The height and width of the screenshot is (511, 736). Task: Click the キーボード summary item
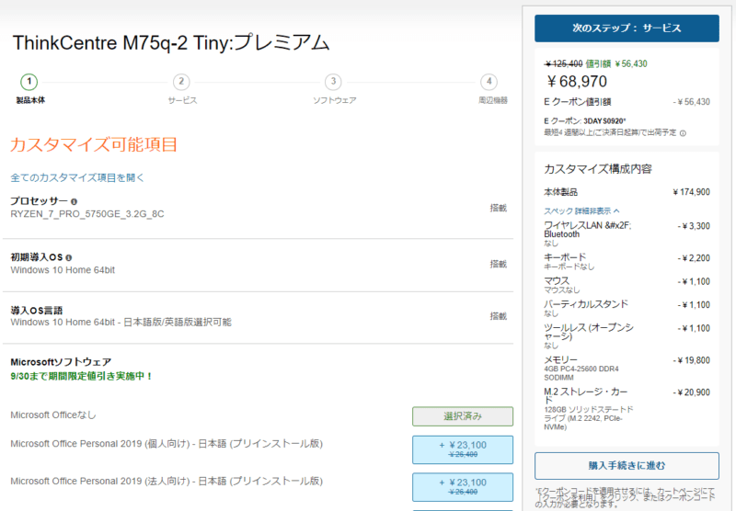point(627,262)
